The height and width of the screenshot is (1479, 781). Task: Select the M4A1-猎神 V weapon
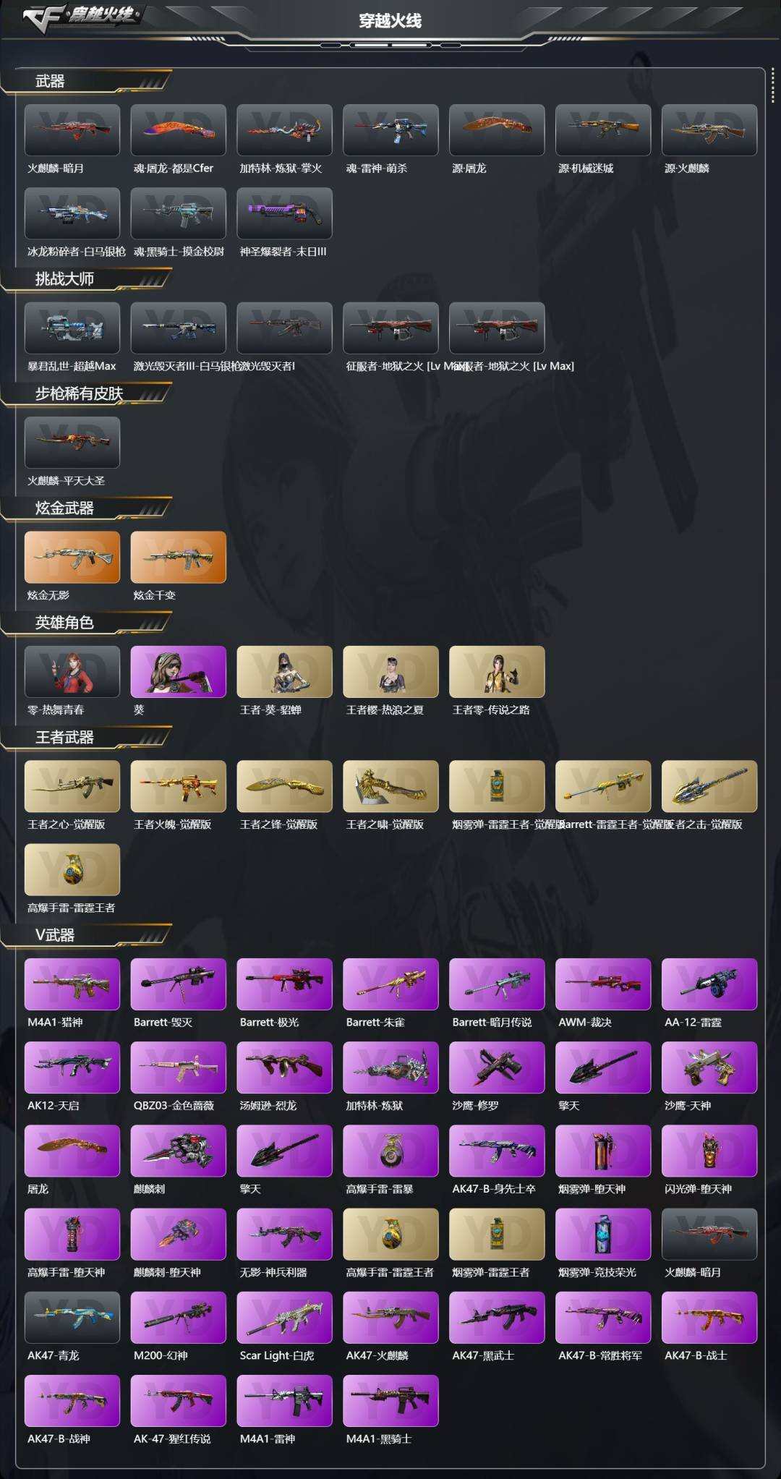(x=72, y=984)
